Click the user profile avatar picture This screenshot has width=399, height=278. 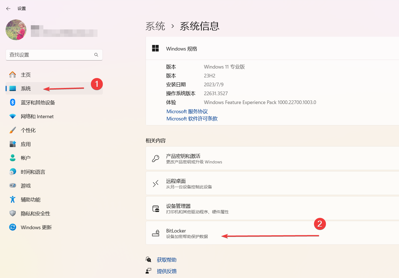[16, 30]
